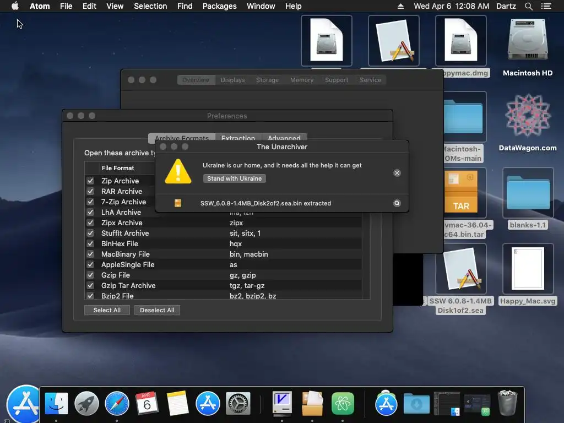This screenshot has width=564, height=423.
Task: Open Calendar showing APR 6 in Dock
Action: coord(147,403)
